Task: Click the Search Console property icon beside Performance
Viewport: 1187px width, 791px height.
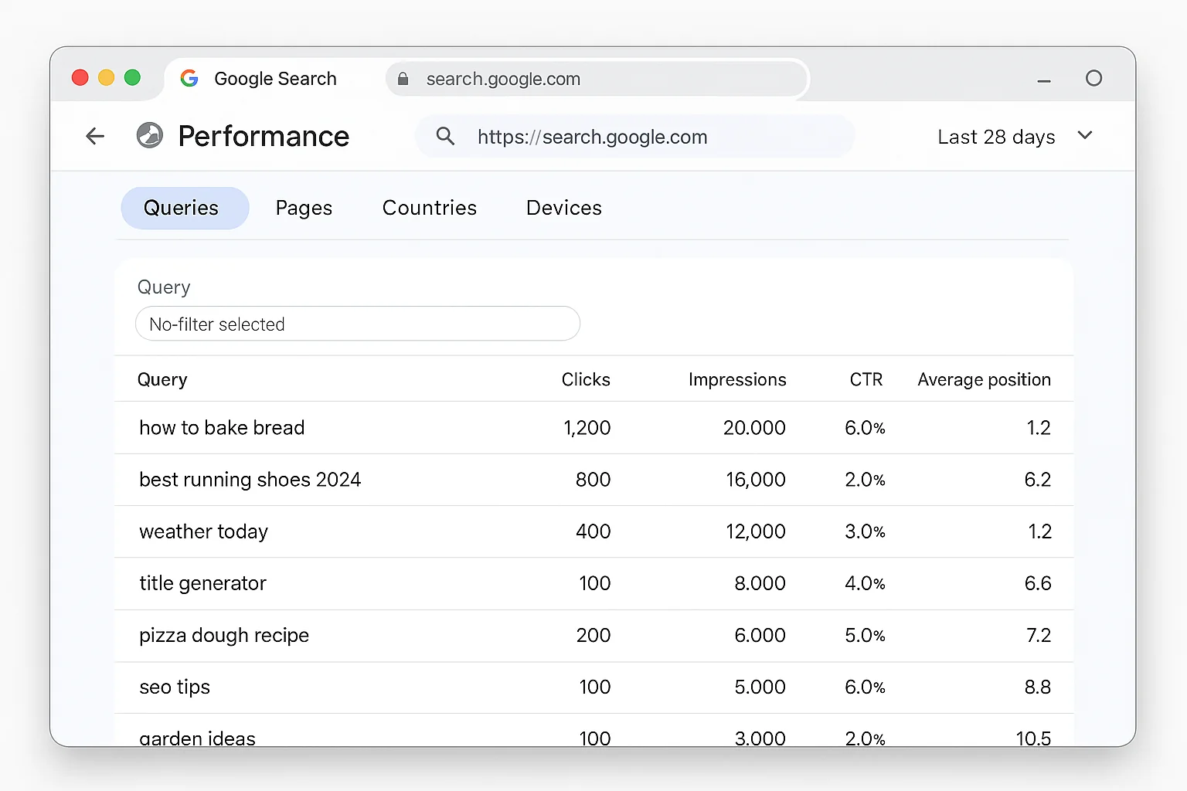Action: pyautogui.click(x=149, y=135)
